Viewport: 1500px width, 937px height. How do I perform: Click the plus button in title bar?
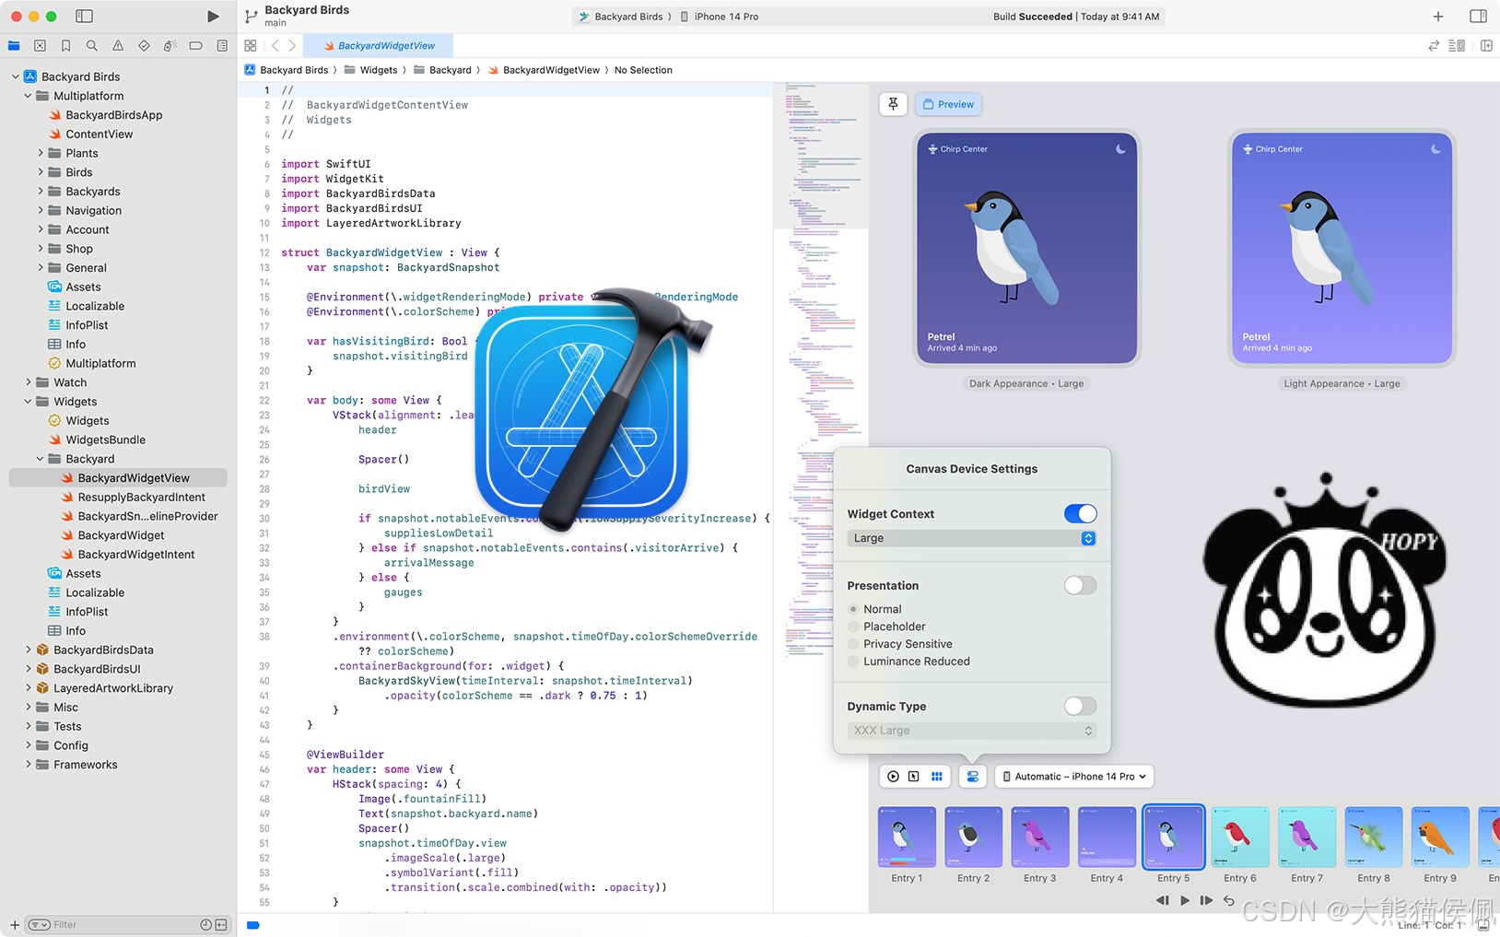pyautogui.click(x=1438, y=16)
